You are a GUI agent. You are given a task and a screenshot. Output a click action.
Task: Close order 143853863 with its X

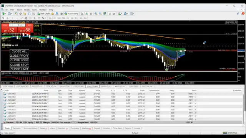196,94
